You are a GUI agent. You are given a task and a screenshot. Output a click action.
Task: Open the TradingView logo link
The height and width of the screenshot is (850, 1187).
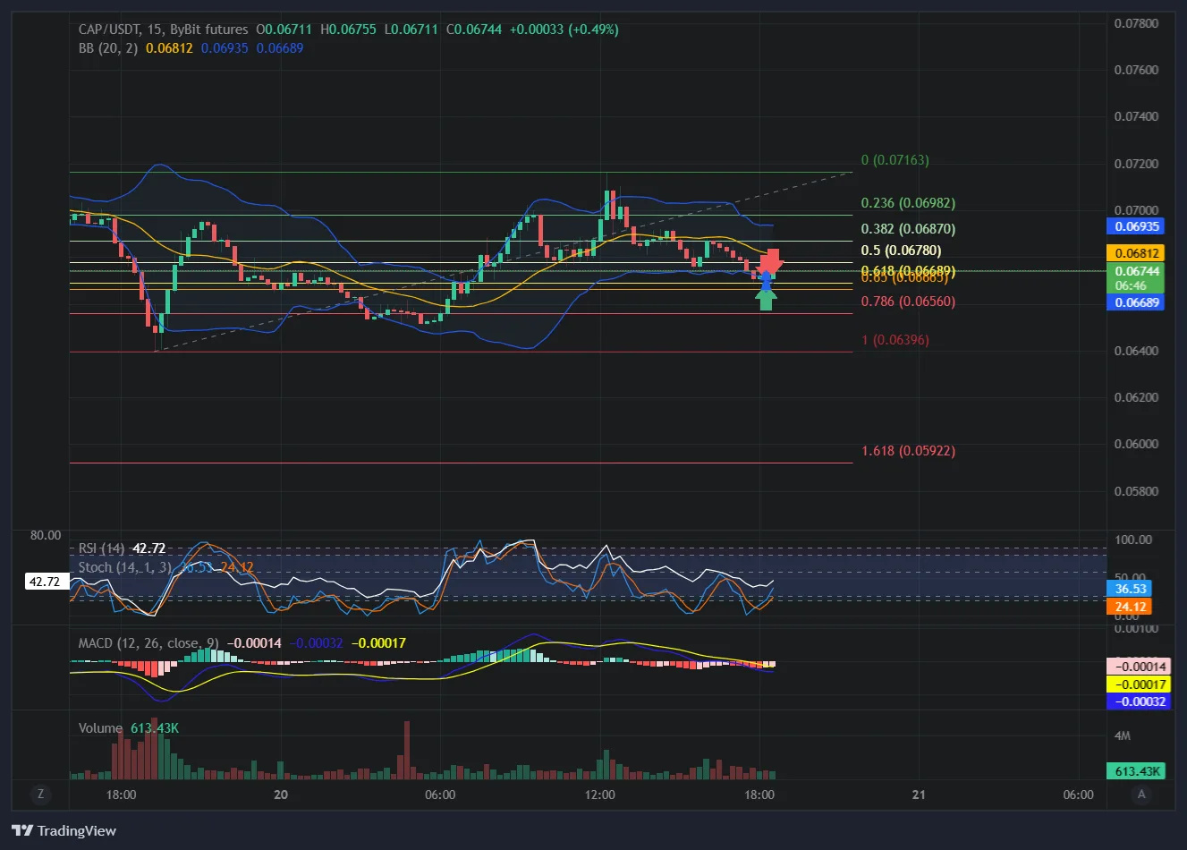point(64,830)
